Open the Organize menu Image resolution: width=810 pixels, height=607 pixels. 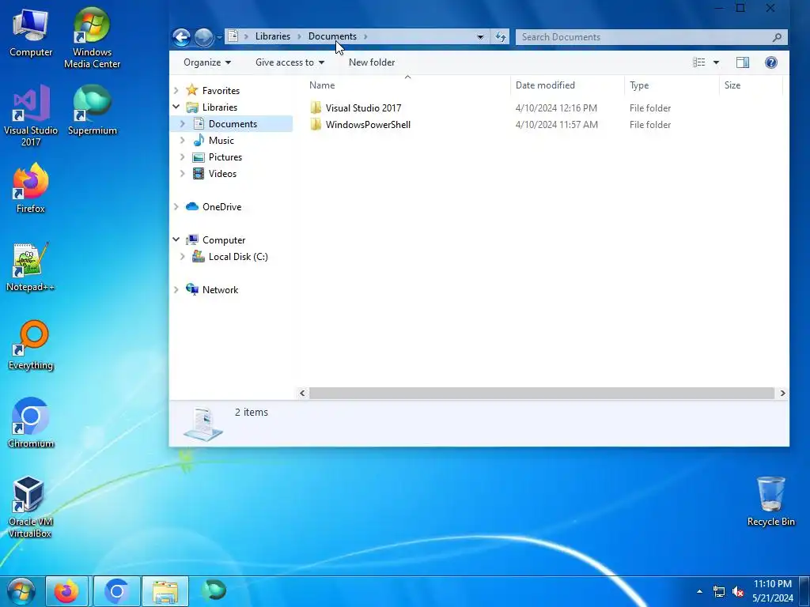click(x=207, y=62)
